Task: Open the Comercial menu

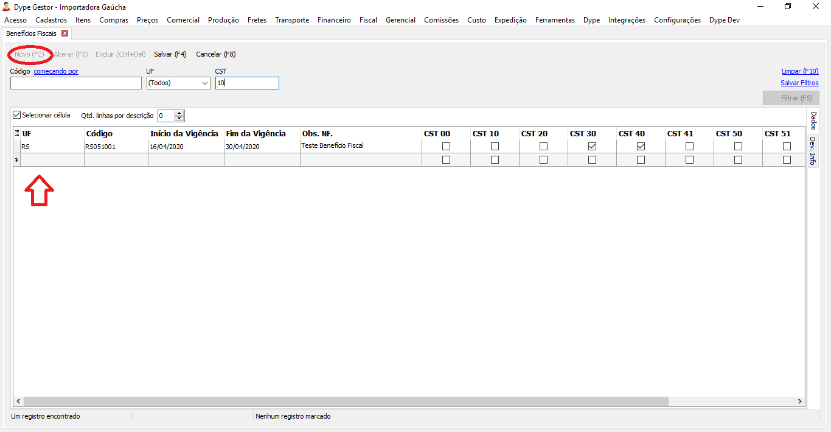Action: [183, 20]
